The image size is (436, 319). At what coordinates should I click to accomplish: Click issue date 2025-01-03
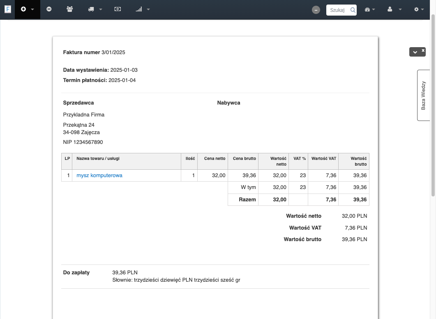click(124, 70)
